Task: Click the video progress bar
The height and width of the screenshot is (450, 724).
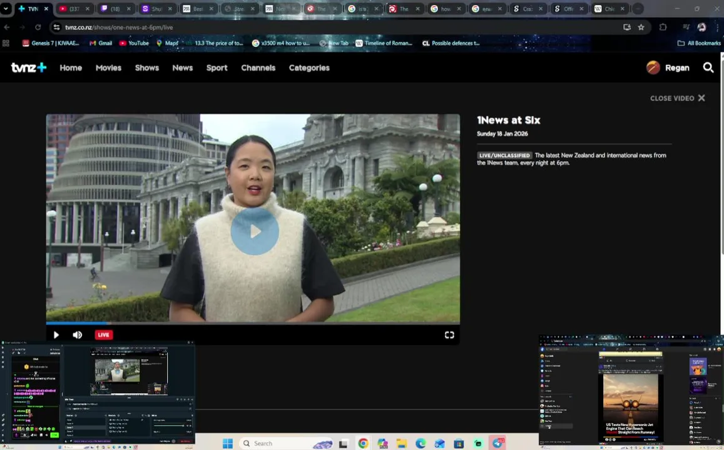Action: tap(253, 323)
